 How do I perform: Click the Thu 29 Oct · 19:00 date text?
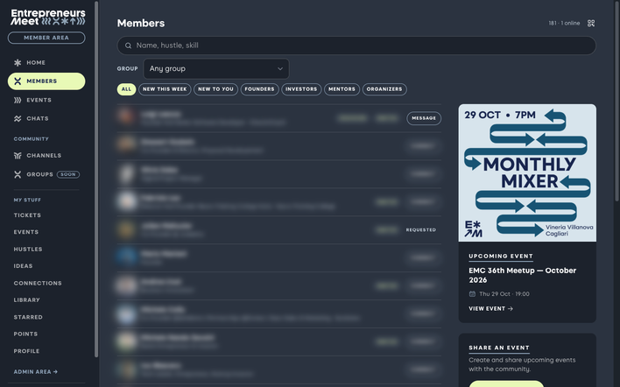tap(504, 293)
